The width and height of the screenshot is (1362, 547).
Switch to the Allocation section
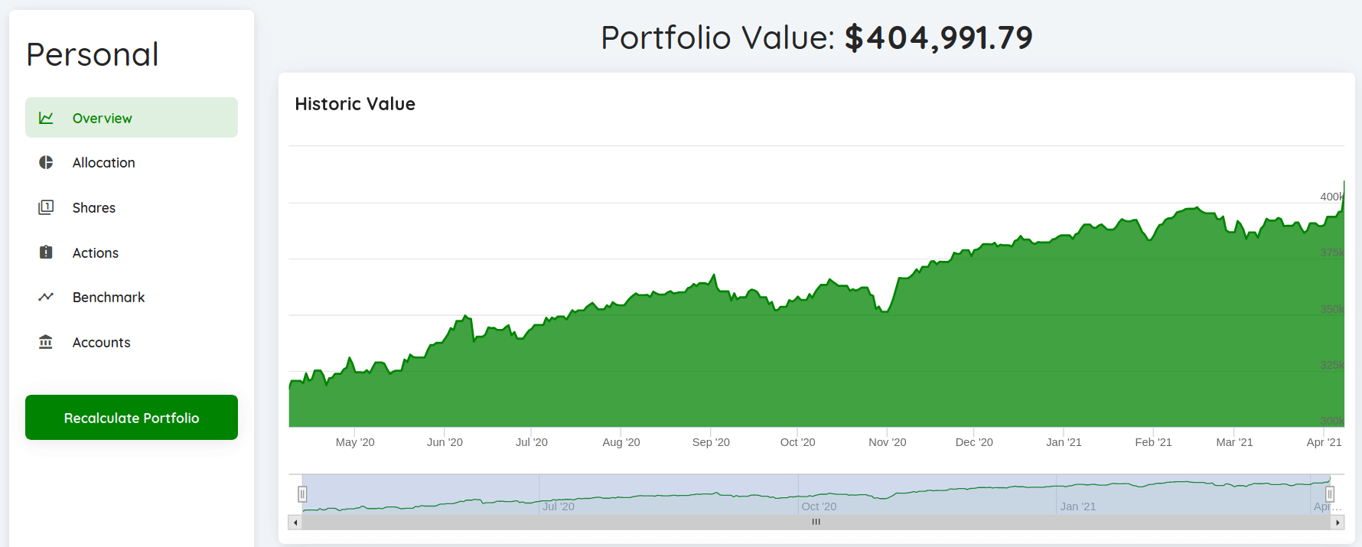(x=103, y=162)
